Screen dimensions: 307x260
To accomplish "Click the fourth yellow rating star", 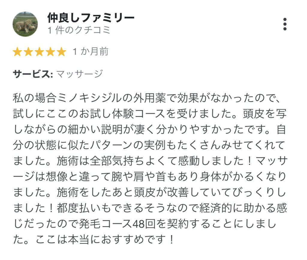I will coord(50,52).
